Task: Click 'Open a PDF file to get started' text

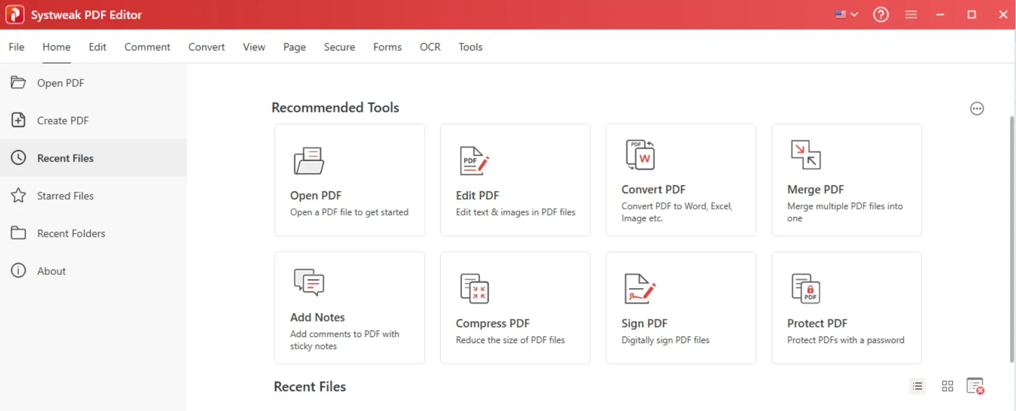Action: click(349, 212)
